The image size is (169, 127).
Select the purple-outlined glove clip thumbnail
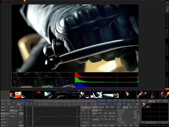84,95
